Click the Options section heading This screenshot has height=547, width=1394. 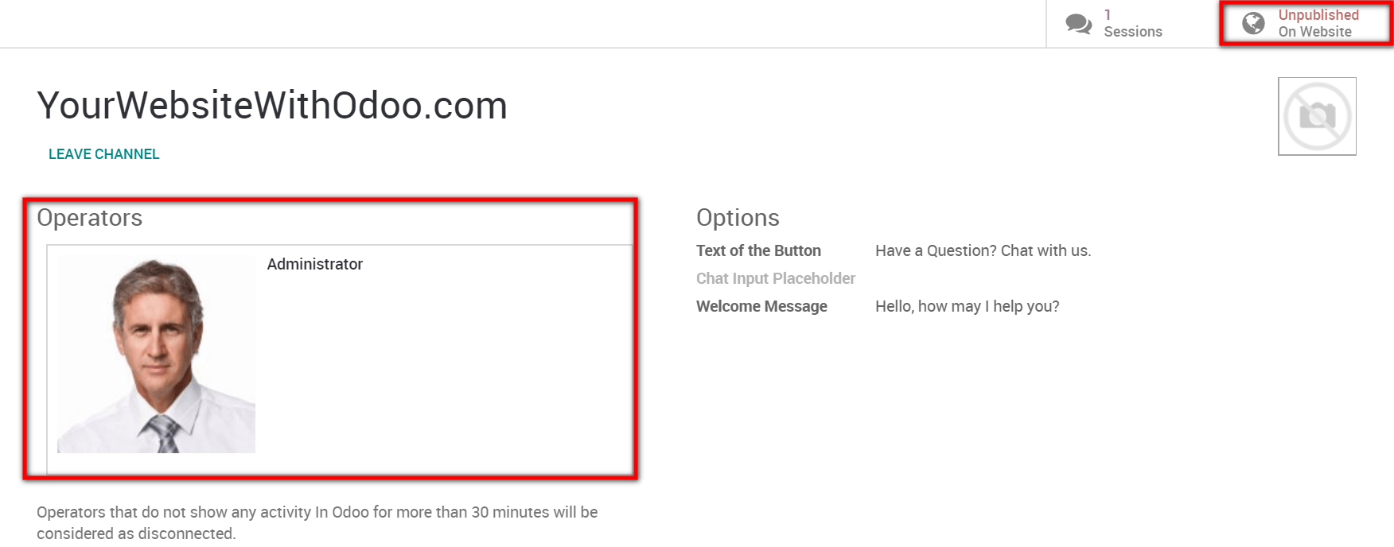coord(738,218)
